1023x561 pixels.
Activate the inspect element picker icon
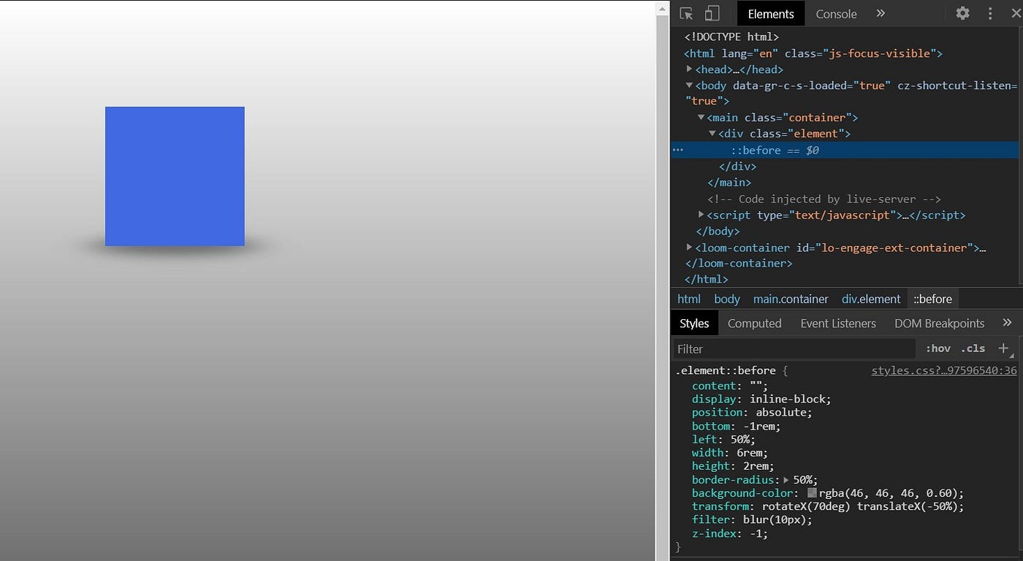tap(686, 13)
